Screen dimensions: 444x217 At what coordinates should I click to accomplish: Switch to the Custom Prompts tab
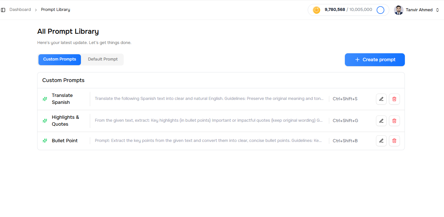coord(60,60)
